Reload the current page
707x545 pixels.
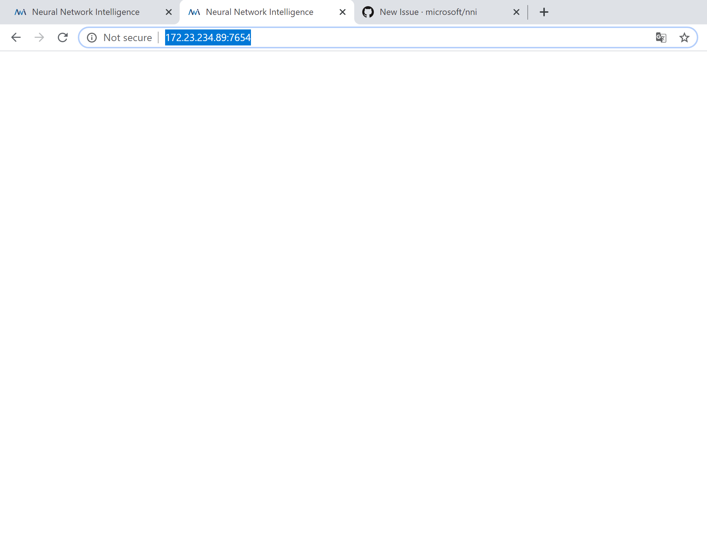click(63, 37)
